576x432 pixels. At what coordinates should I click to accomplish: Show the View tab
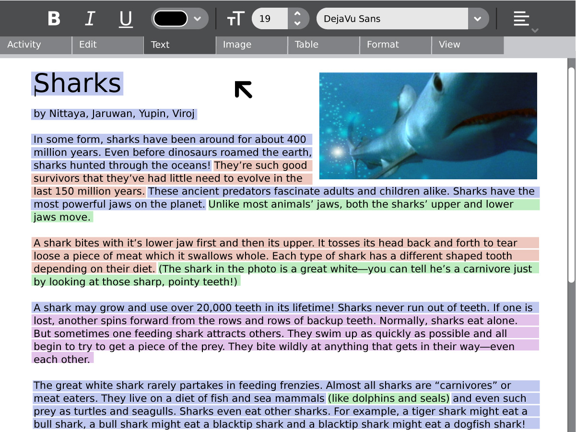click(468, 45)
